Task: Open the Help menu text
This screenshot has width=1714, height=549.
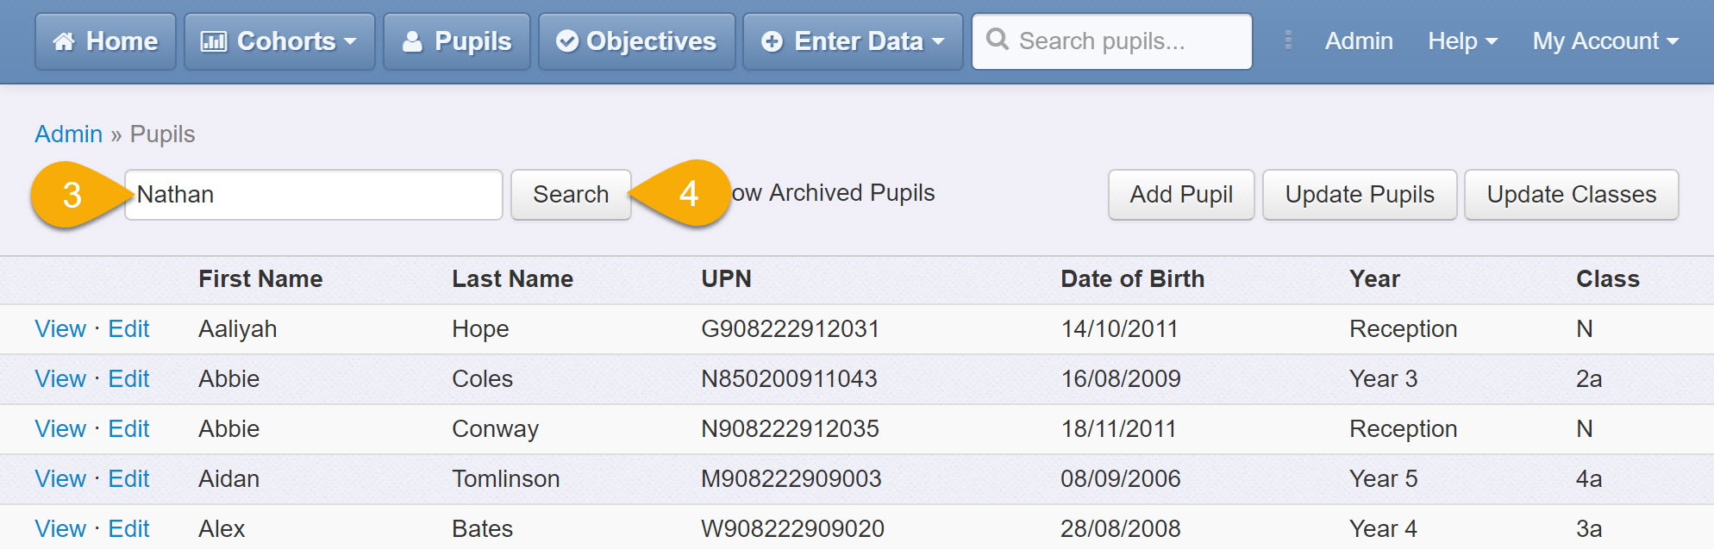Action: pyautogui.click(x=1453, y=41)
